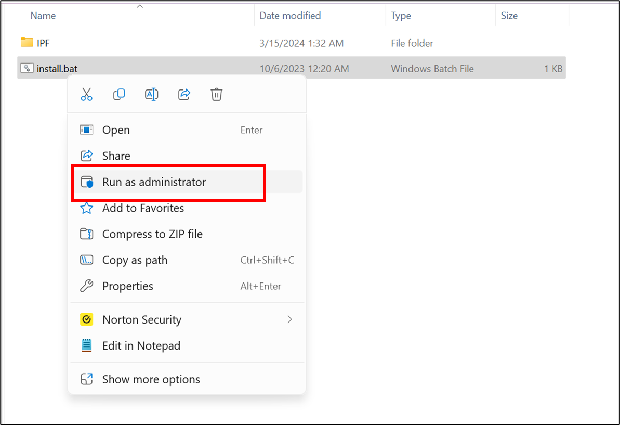The image size is (620, 425).
Task: Click the IPF folder icon
Action: (27, 43)
